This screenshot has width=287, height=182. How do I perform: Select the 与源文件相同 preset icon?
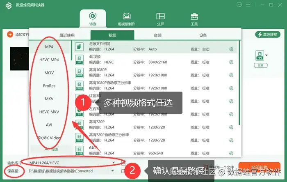pos(79,46)
